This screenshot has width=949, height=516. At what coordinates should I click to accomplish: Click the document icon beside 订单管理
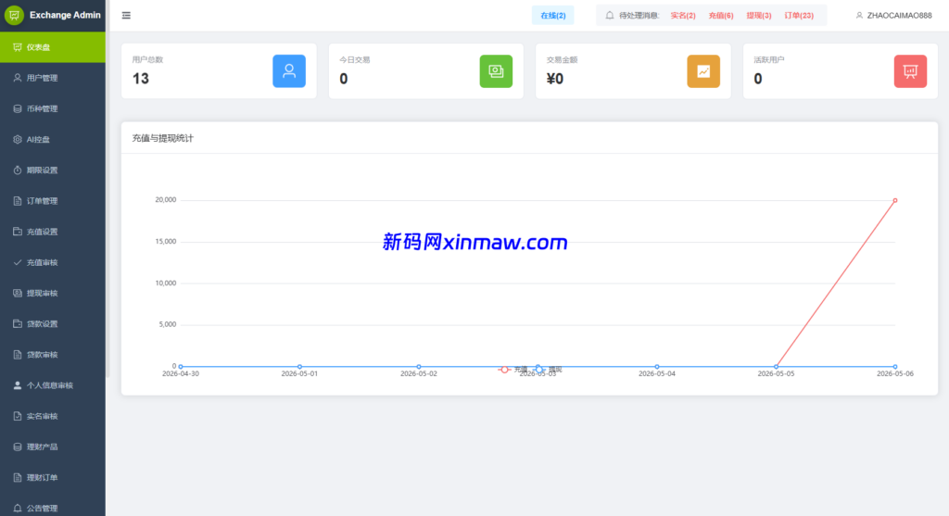coord(17,201)
